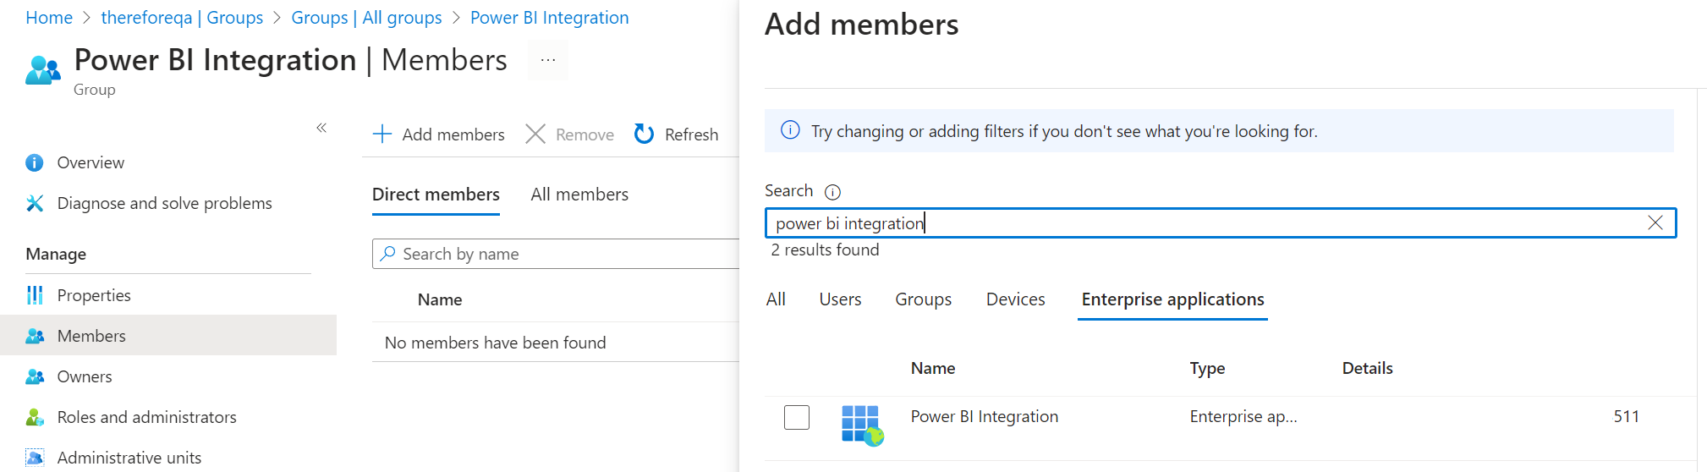Open Power BI Integration breadcrumb link
The height and width of the screenshot is (472, 1707).
[x=549, y=18]
